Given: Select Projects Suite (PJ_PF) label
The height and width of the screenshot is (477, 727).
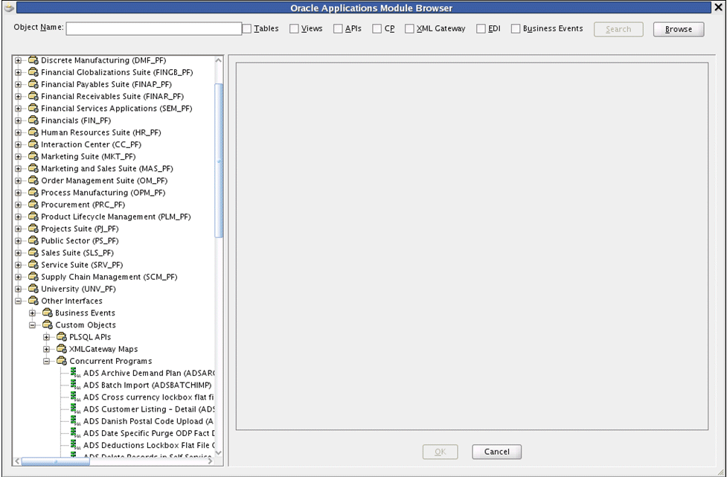Looking at the screenshot, I should pos(80,229).
